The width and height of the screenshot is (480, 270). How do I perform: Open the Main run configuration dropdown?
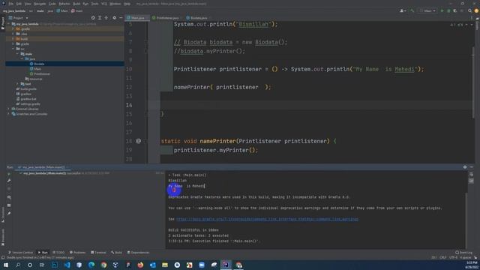coord(427,10)
